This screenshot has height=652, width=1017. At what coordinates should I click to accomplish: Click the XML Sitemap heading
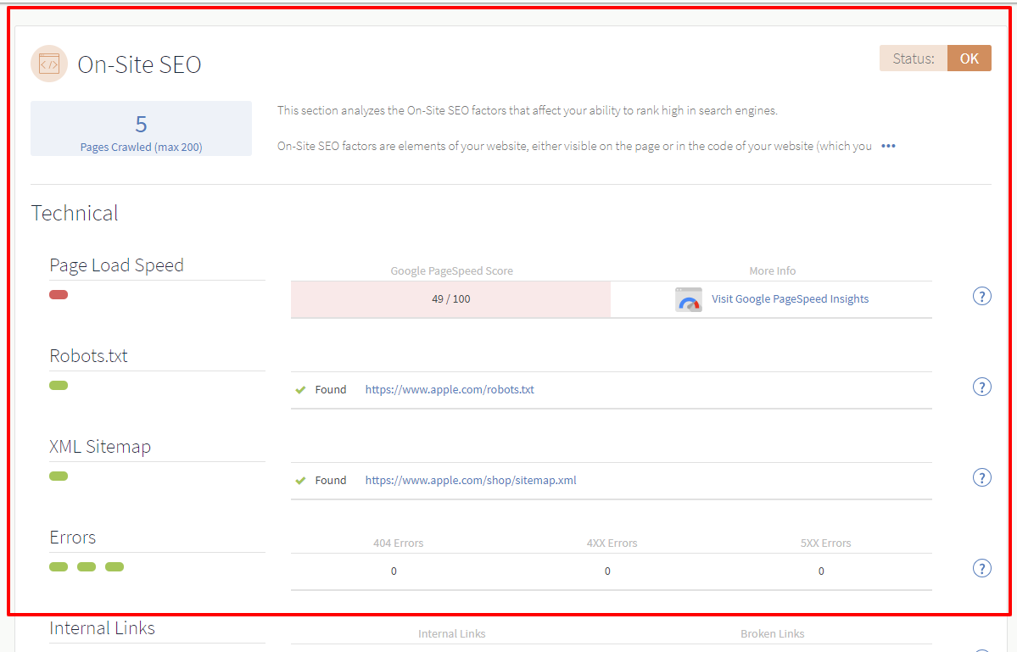click(100, 447)
